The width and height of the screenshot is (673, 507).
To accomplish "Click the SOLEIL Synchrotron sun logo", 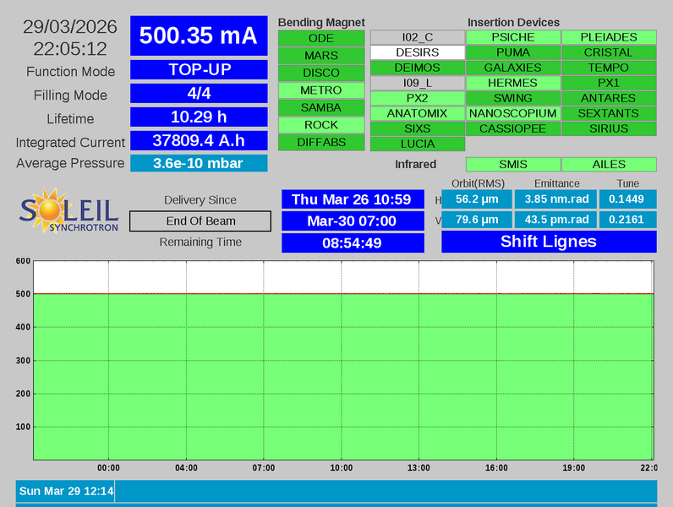I will 68,211.
